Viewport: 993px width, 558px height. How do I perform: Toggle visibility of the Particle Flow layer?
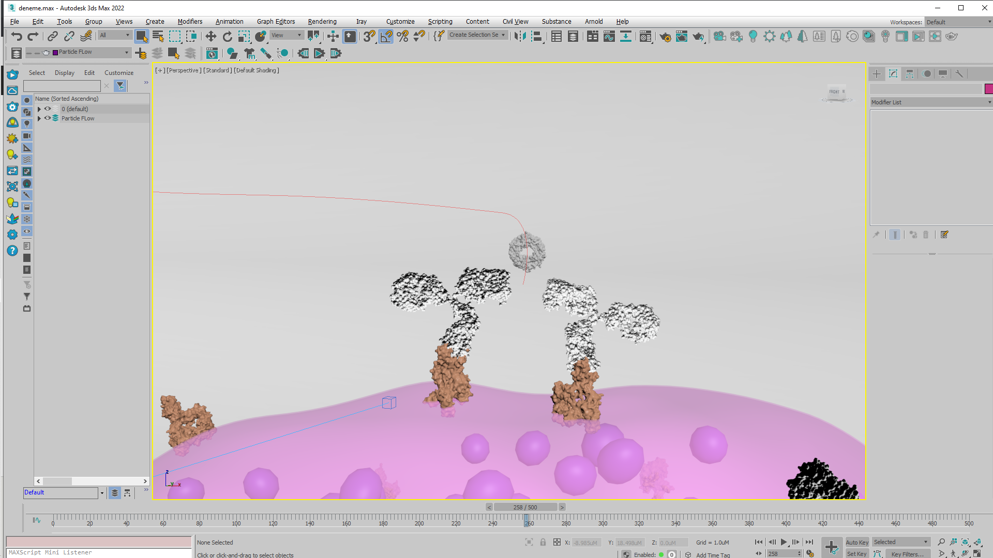click(47, 118)
